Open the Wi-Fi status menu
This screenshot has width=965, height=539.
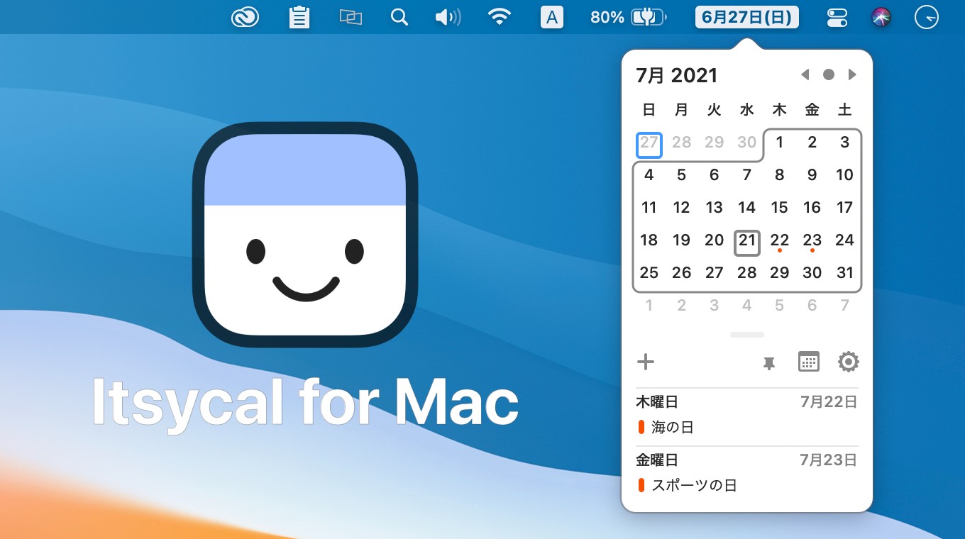tap(500, 17)
